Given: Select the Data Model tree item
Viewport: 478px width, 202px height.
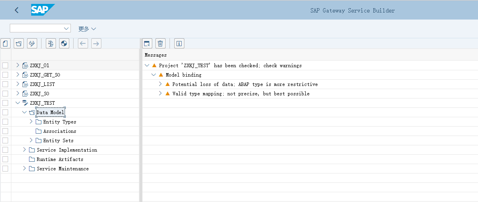Looking at the screenshot, I should tap(50, 113).
